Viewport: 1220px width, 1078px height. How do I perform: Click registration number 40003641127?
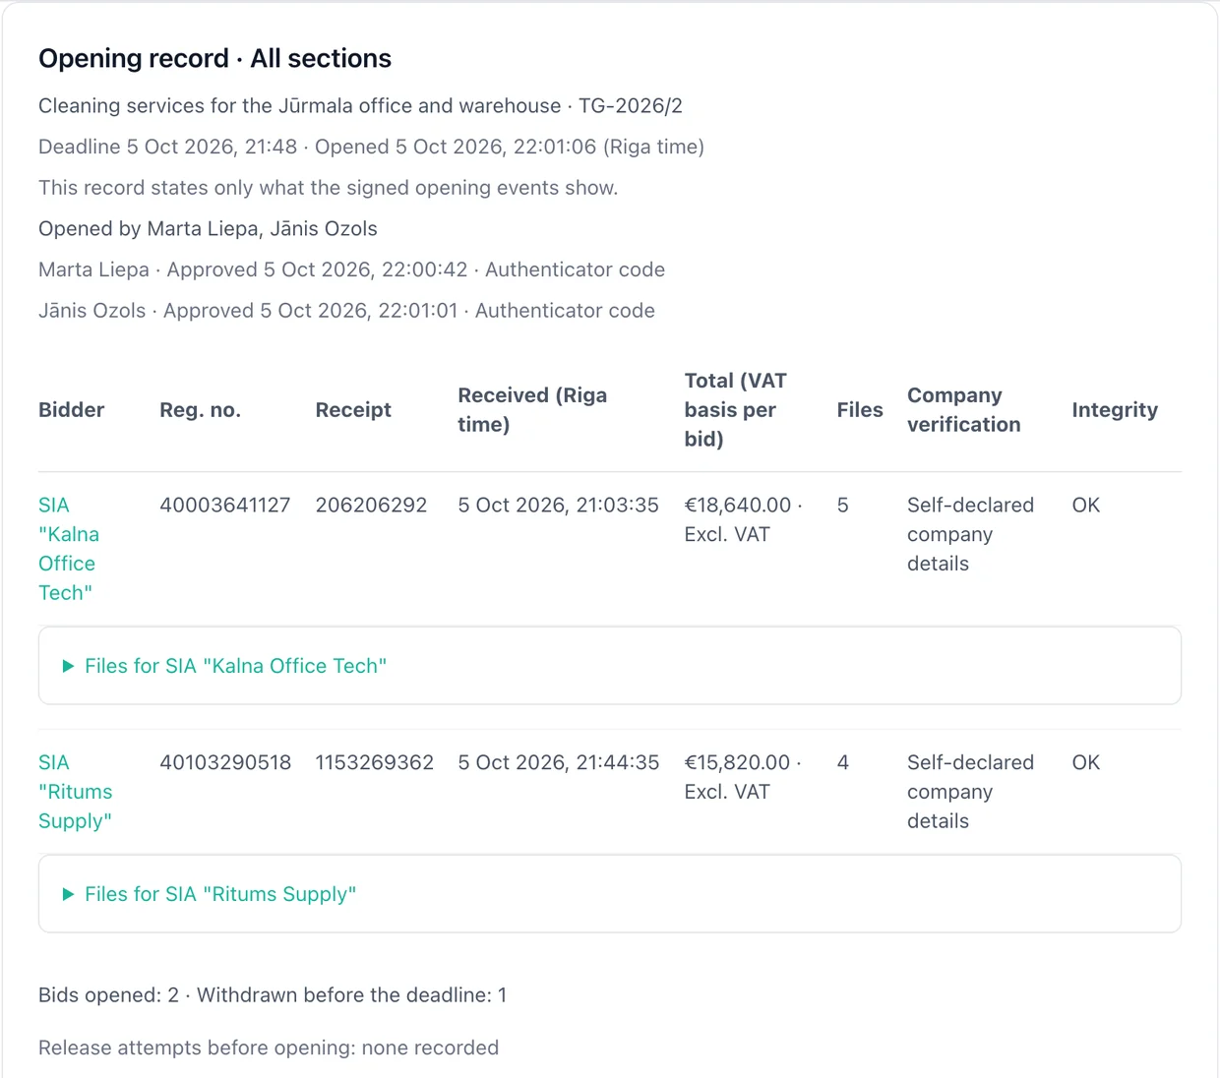click(225, 506)
